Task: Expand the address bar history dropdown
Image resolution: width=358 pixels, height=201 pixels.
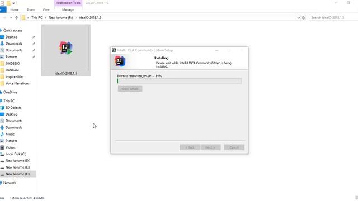Action: click(298, 17)
